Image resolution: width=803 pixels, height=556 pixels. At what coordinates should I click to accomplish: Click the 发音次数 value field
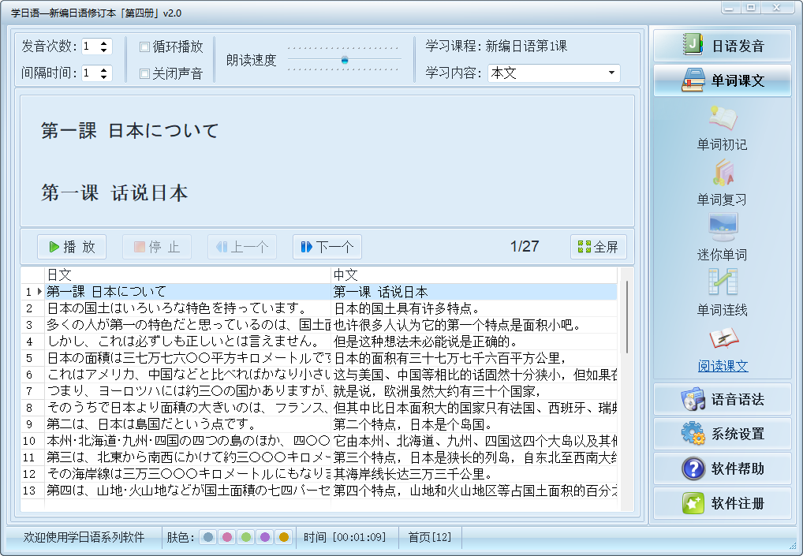(x=90, y=47)
